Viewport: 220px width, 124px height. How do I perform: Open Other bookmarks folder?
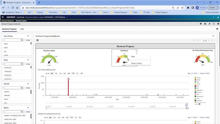[x=210, y=12]
